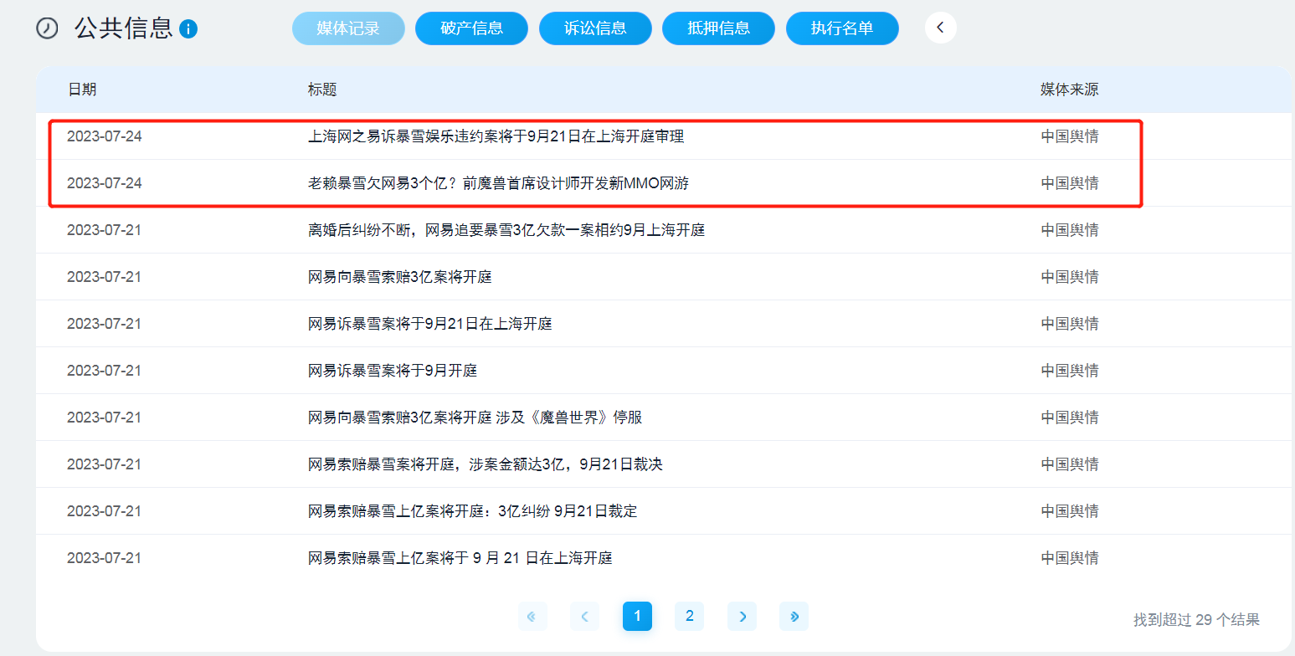
Task: Go to the first page arrow
Action: point(532,617)
